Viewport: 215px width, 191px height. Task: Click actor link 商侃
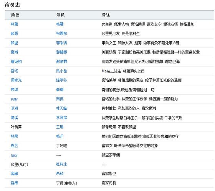coord(60,99)
